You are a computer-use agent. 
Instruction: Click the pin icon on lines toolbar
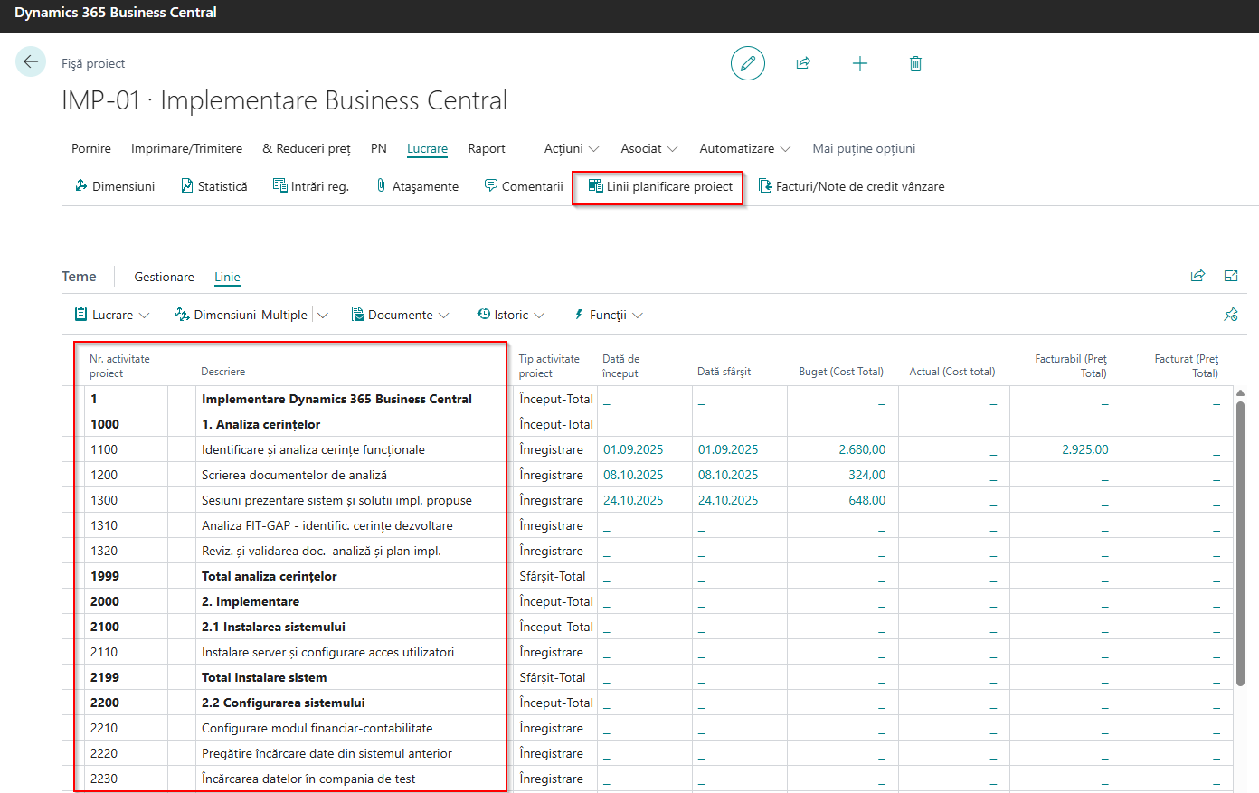[x=1230, y=315]
